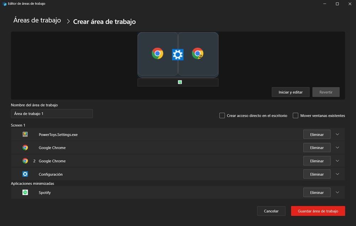Remove Spotify with its Eliminar button

tap(316, 192)
